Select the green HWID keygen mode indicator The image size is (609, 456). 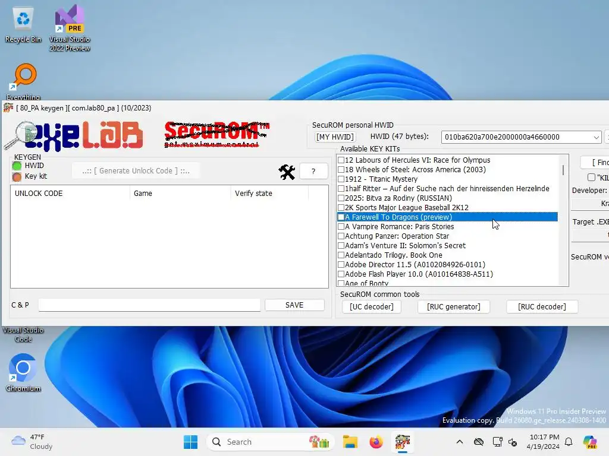tap(17, 166)
